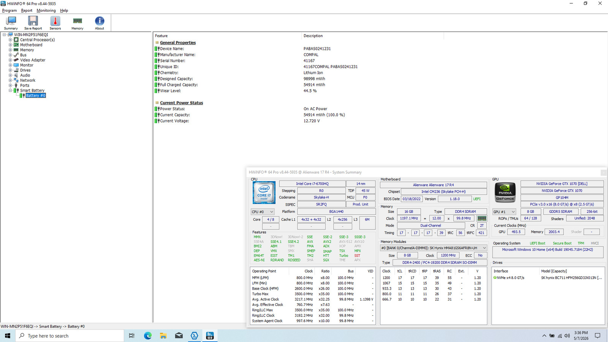
Task: Click the Windows Start button
Action: pos(8,336)
